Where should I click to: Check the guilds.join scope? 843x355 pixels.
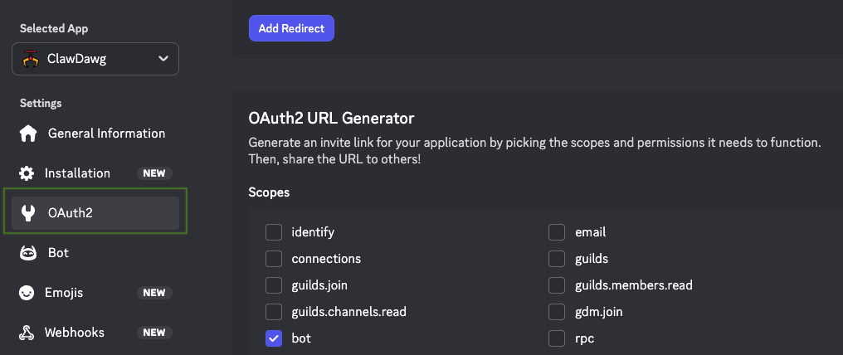click(x=274, y=285)
